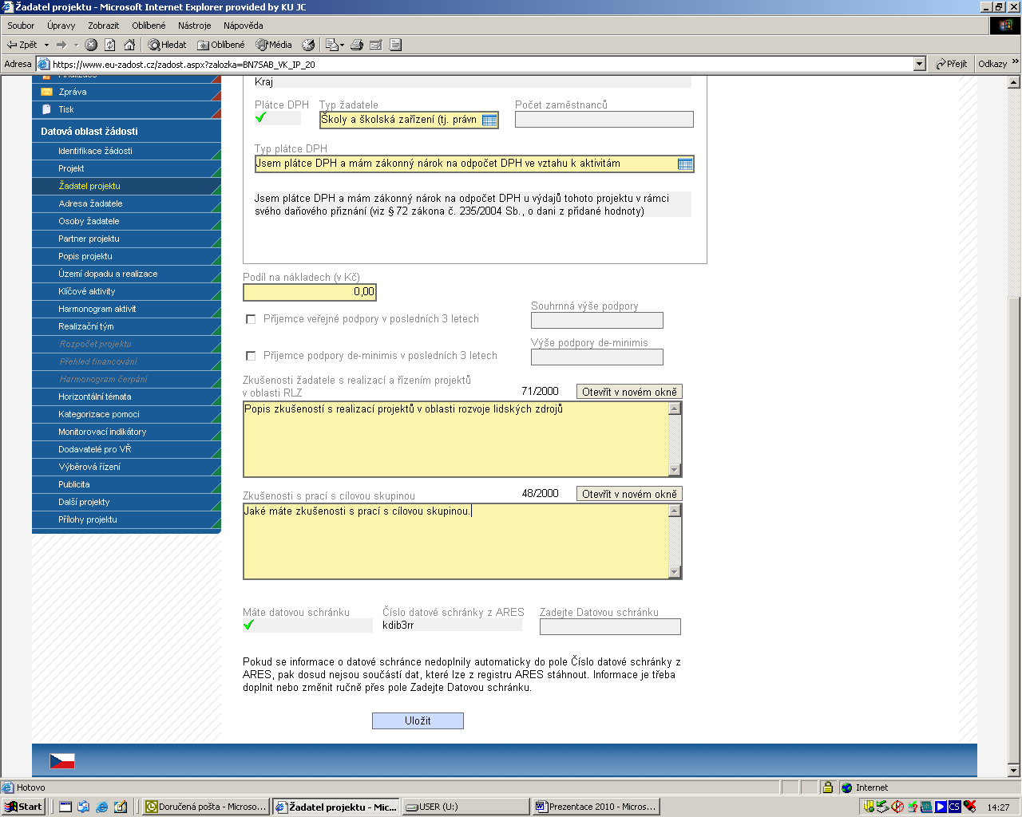Open the Úpravy menu
The image size is (1022, 817).
(61, 26)
